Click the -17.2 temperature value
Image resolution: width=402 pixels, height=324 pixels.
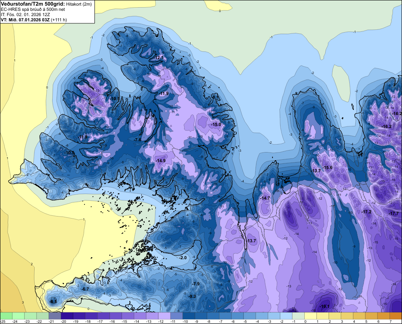[x=366, y=212]
